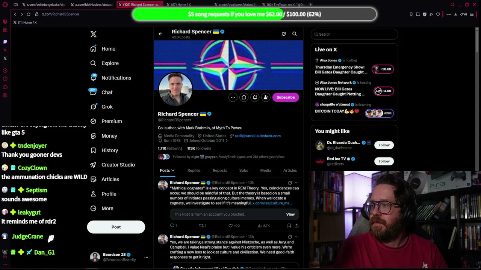
Task: Click the Grok icon in profile header
Action: pos(284,34)
